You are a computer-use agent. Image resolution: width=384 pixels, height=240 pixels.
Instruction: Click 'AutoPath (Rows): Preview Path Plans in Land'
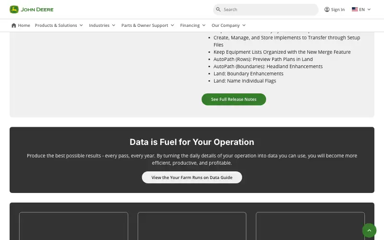pos(263,59)
